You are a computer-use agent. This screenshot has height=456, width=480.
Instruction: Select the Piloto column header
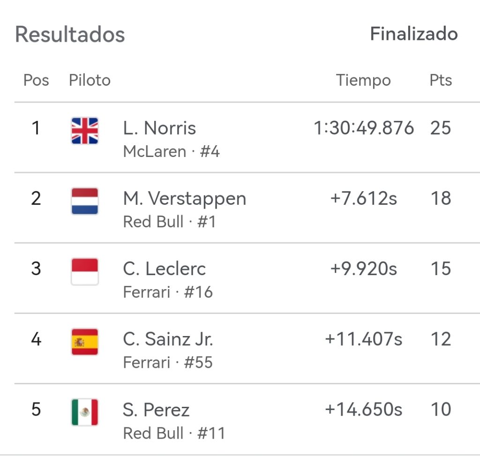[90, 80]
